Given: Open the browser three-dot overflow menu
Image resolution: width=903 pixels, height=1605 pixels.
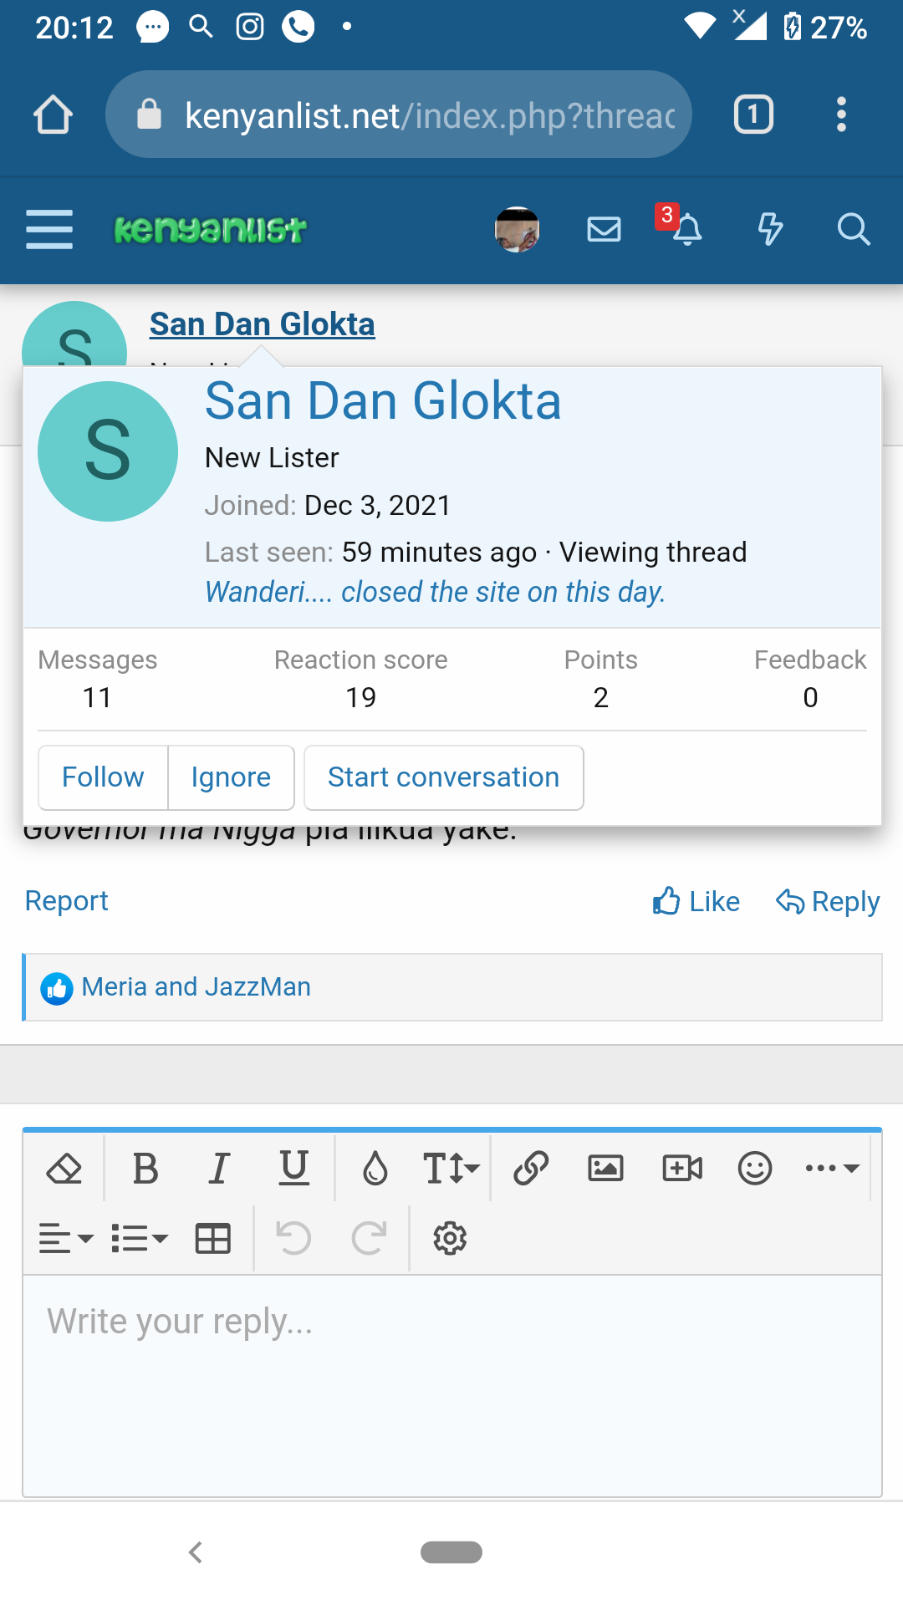Looking at the screenshot, I should 841,115.
